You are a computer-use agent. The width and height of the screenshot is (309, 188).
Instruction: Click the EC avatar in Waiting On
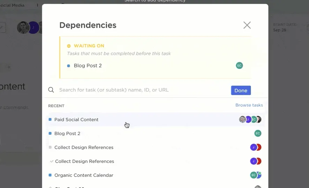pos(239,65)
